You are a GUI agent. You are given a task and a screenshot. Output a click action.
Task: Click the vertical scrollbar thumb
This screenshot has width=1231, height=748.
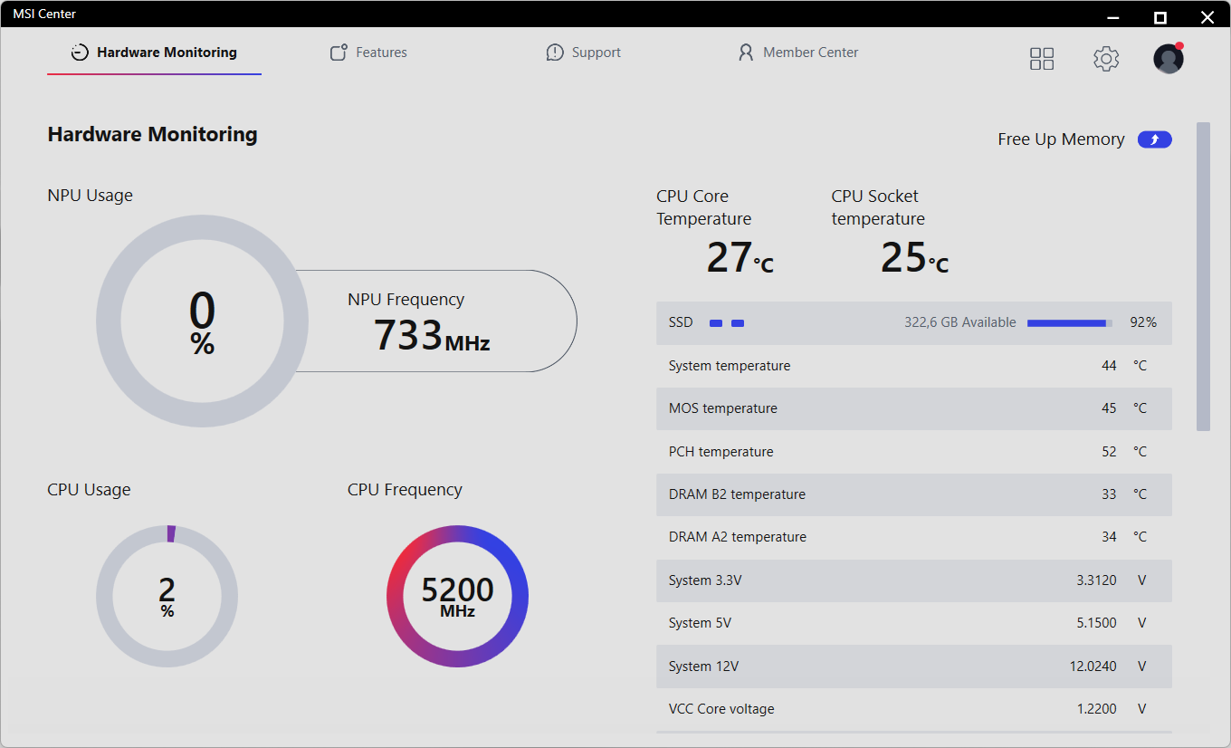pos(1203,276)
